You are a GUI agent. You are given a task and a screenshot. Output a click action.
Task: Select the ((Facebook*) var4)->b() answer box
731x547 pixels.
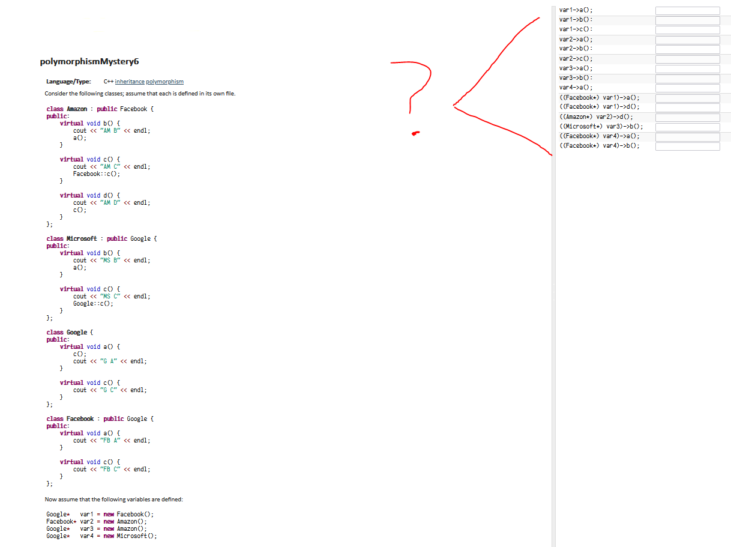[x=687, y=145]
